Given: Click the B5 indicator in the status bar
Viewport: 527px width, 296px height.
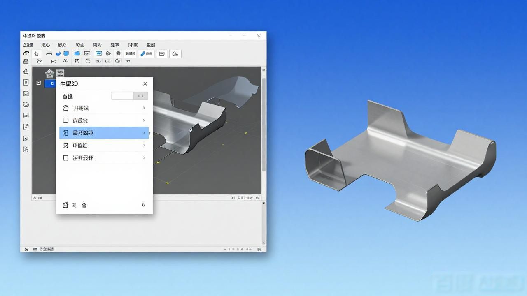Looking at the screenshot, I should [259, 249].
